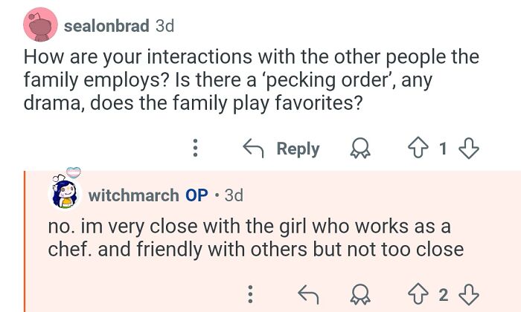Downvote witchmarch's reply

467,294
